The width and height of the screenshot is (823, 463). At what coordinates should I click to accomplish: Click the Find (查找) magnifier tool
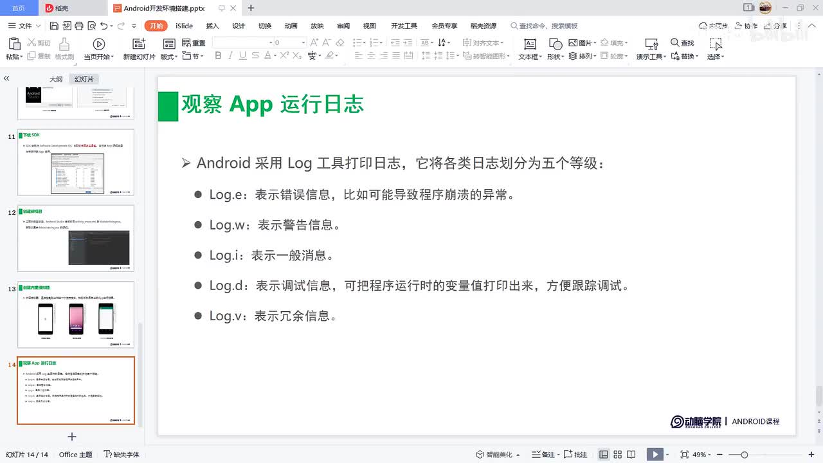pos(682,42)
